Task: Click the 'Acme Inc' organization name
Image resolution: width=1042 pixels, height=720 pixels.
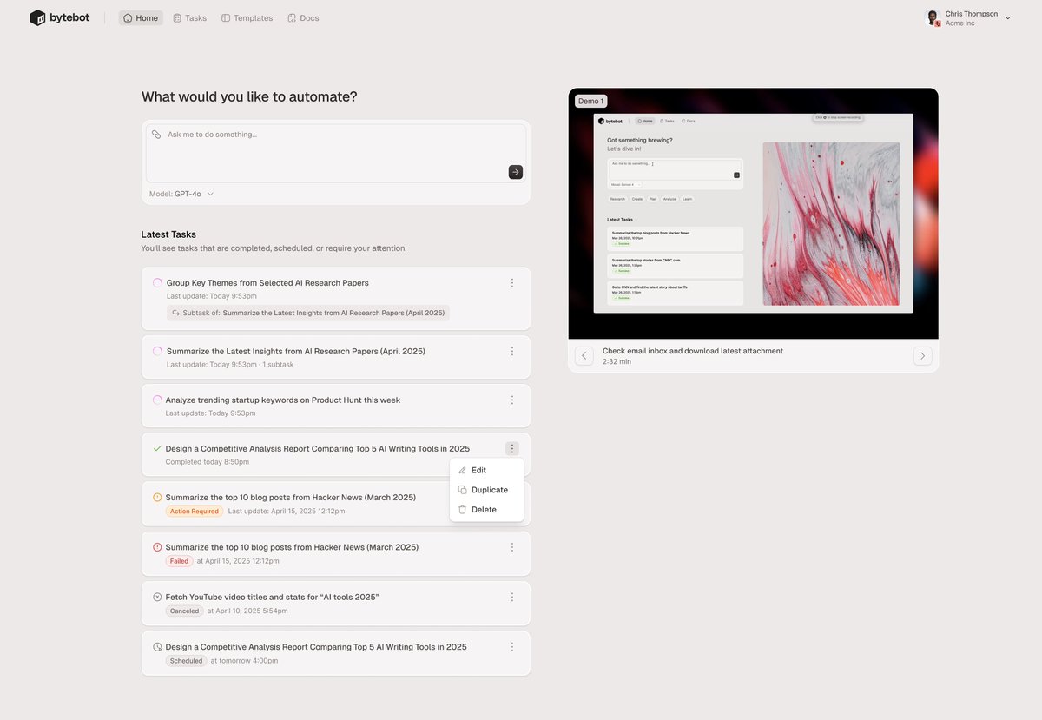Action: 960,23
